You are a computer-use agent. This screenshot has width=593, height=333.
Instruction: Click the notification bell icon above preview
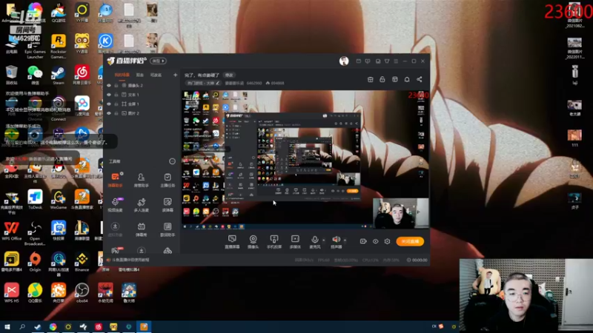point(407,79)
